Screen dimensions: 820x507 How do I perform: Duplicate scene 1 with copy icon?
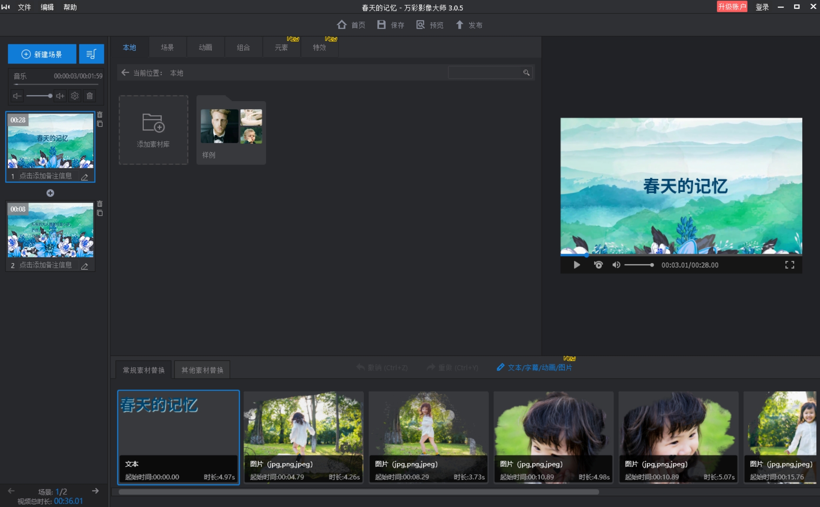pyautogui.click(x=100, y=124)
